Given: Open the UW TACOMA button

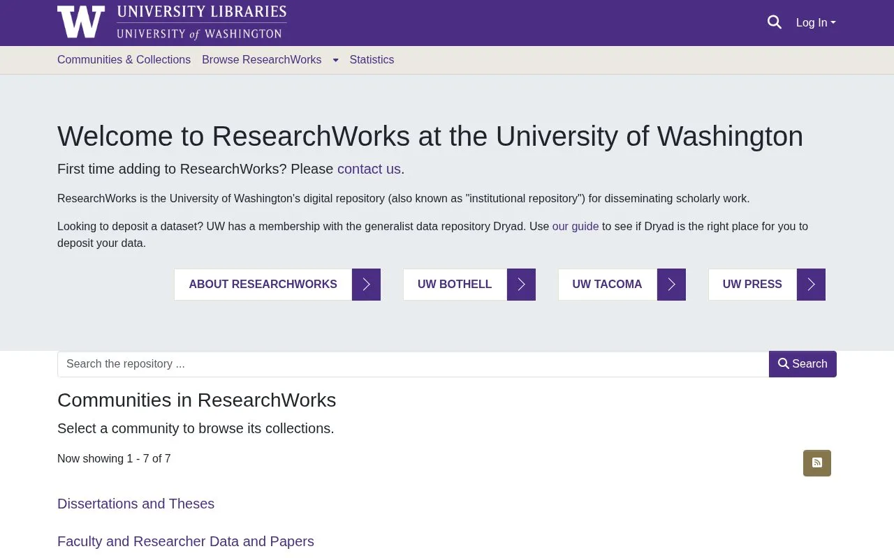Looking at the screenshot, I should [x=607, y=285].
